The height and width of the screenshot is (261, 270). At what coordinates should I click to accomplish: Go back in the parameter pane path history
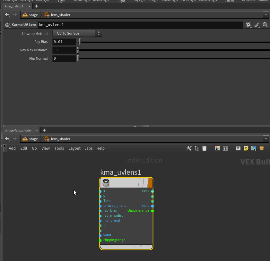coord(7,15)
